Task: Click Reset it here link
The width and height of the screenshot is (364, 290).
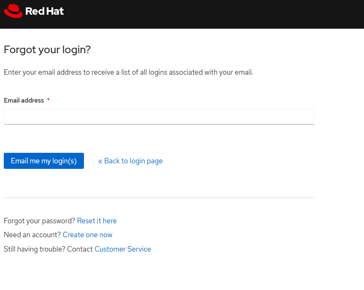Action: pos(97,221)
